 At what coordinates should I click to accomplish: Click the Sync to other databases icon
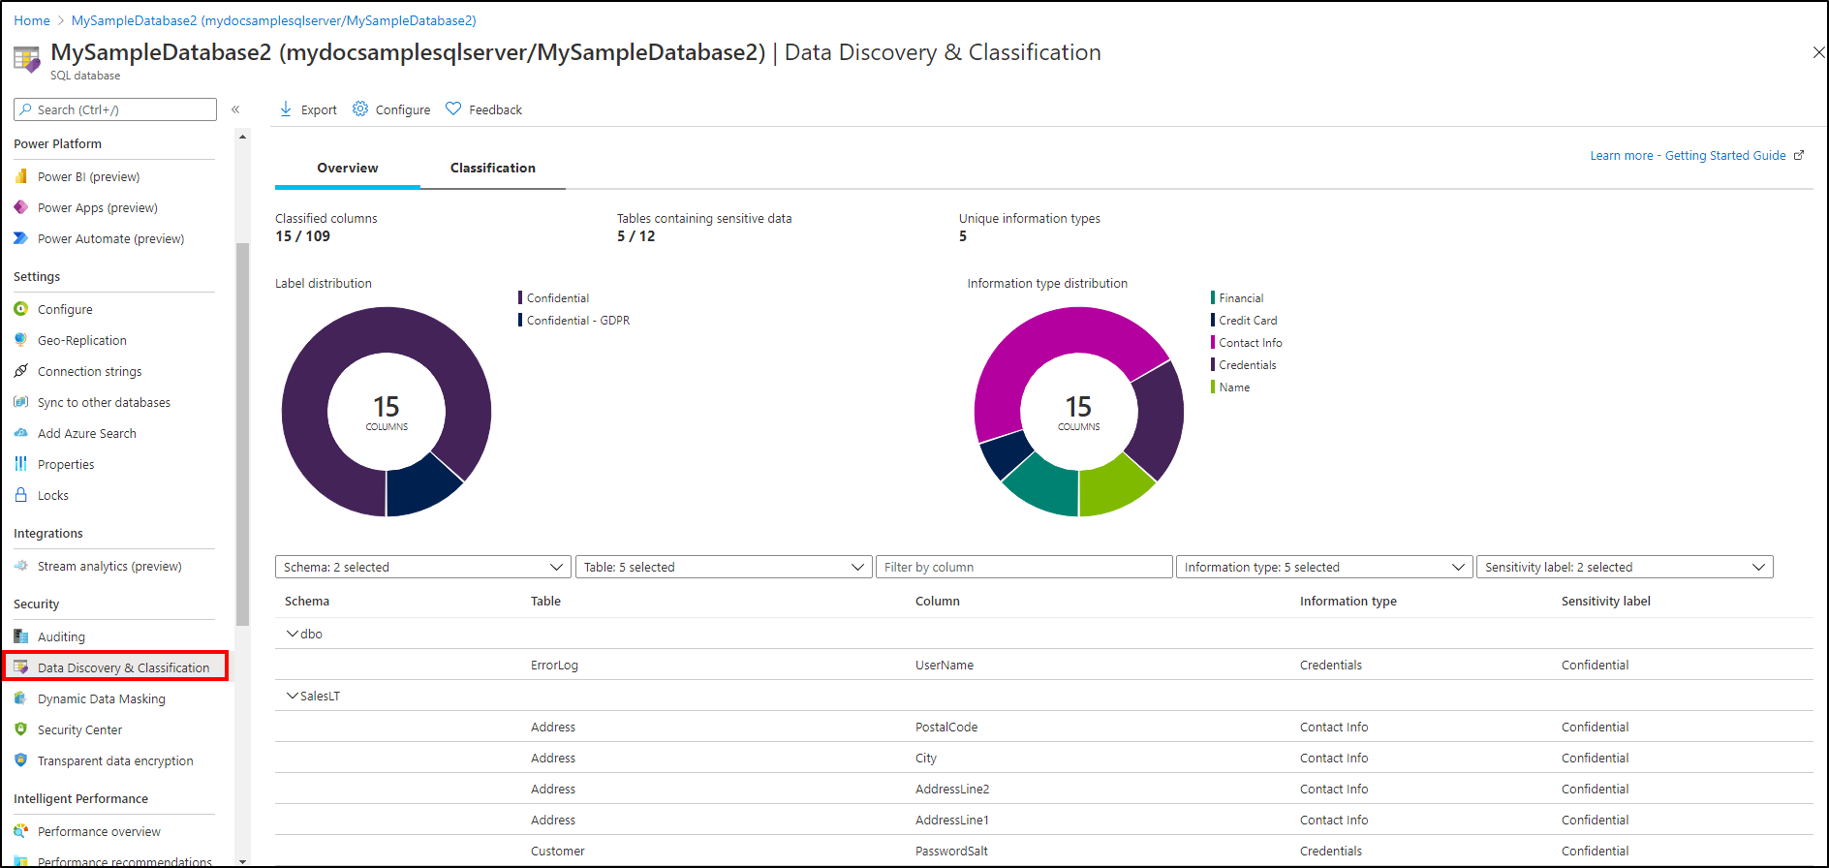pyautogui.click(x=21, y=402)
